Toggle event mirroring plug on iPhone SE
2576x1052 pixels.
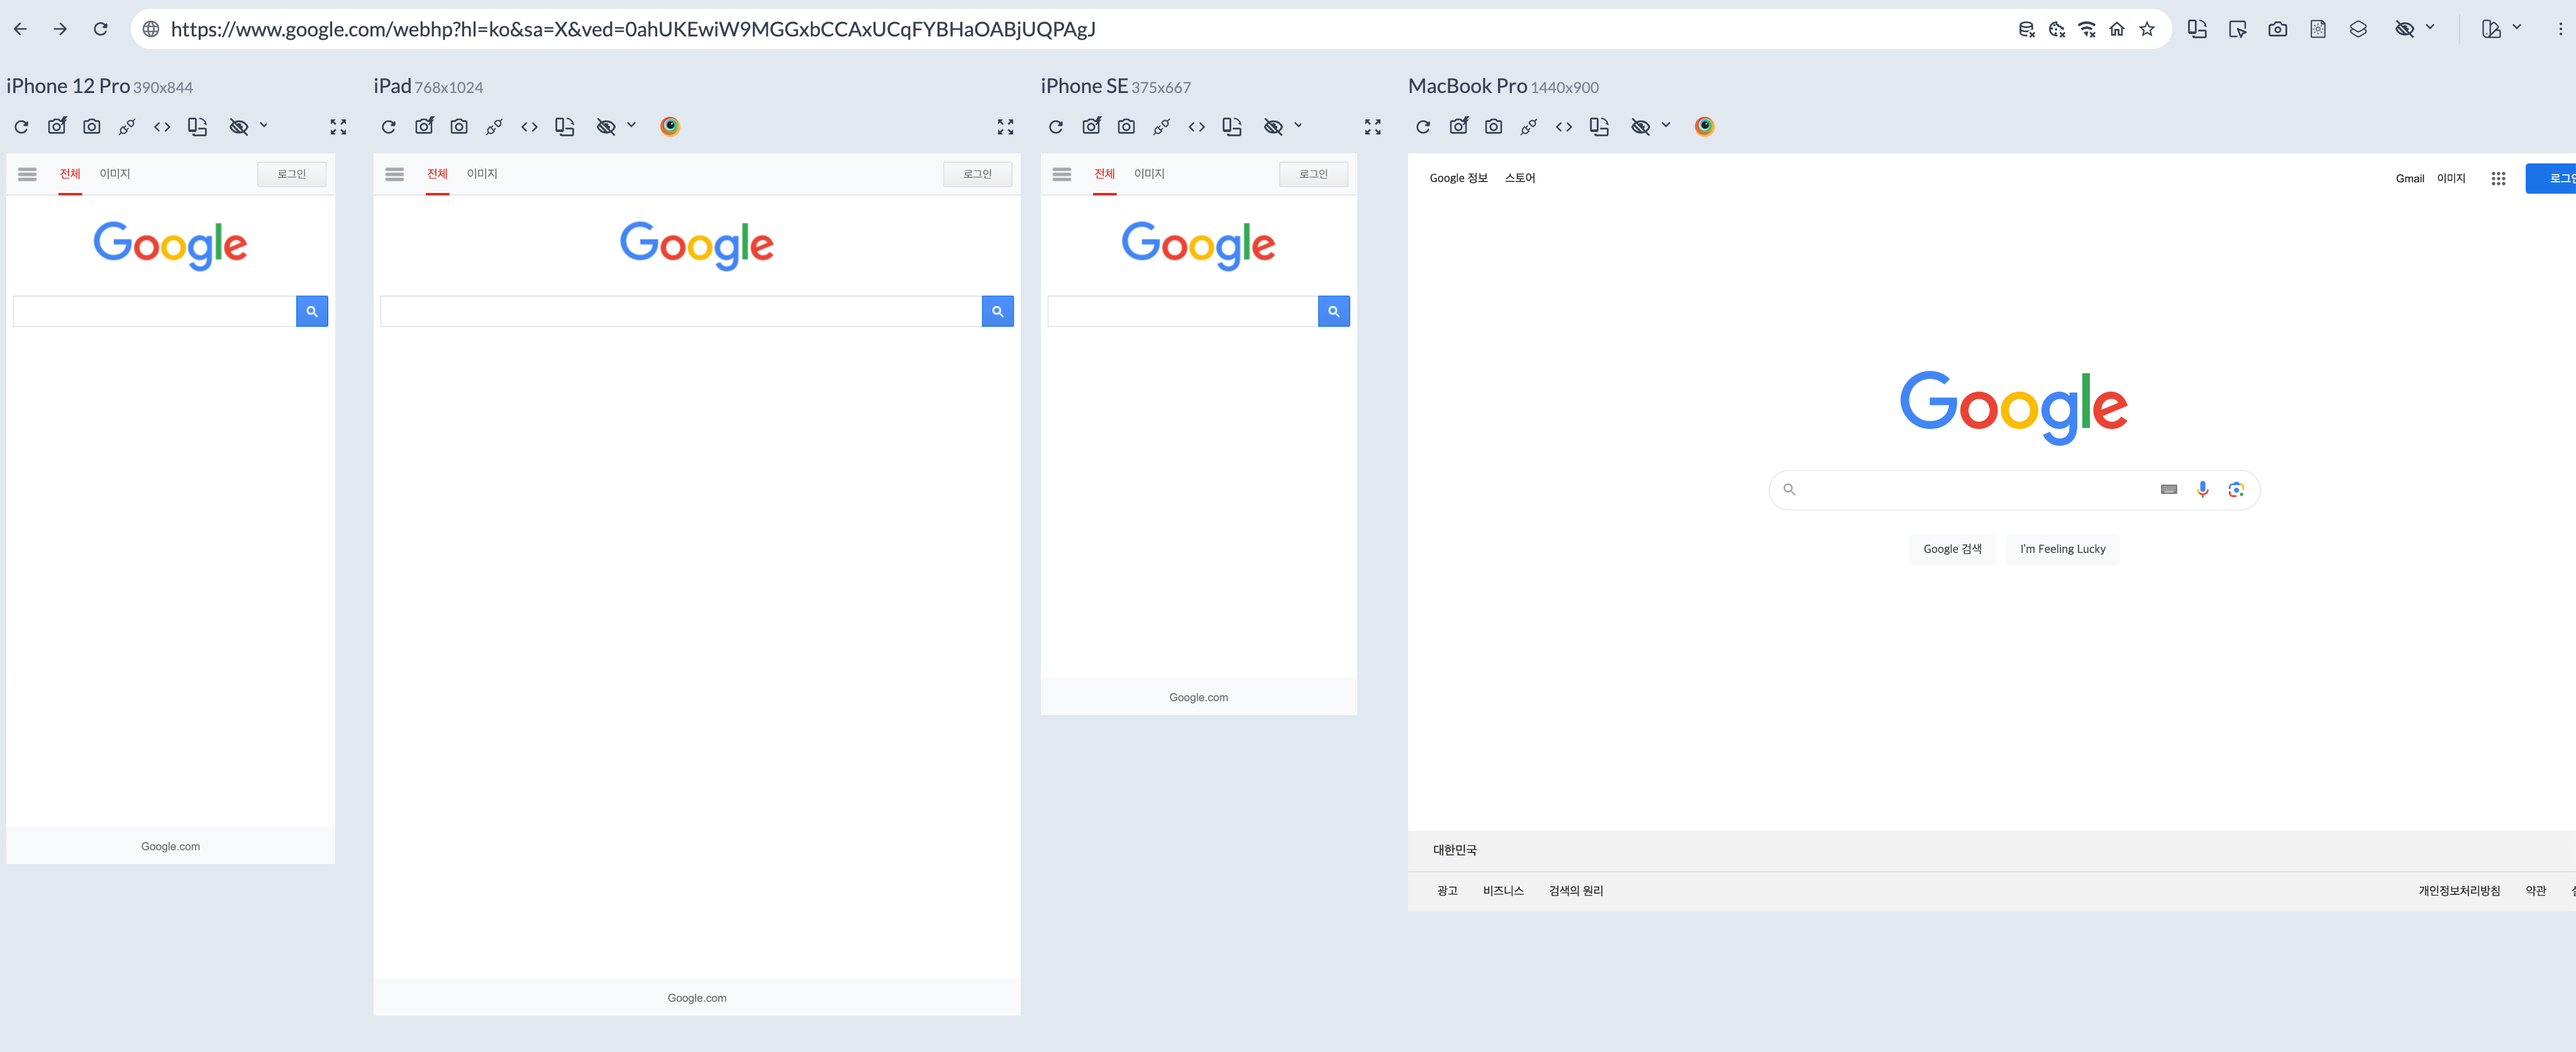click(x=1161, y=126)
